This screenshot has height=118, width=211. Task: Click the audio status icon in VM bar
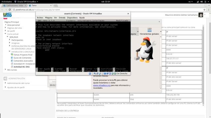(x=95, y=73)
